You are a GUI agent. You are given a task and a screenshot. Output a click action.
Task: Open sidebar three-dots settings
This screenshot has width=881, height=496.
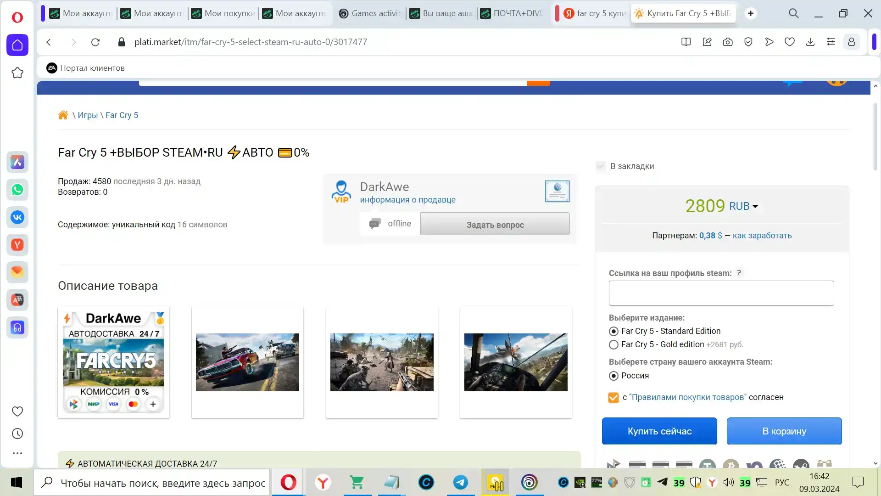click(17, 453)
